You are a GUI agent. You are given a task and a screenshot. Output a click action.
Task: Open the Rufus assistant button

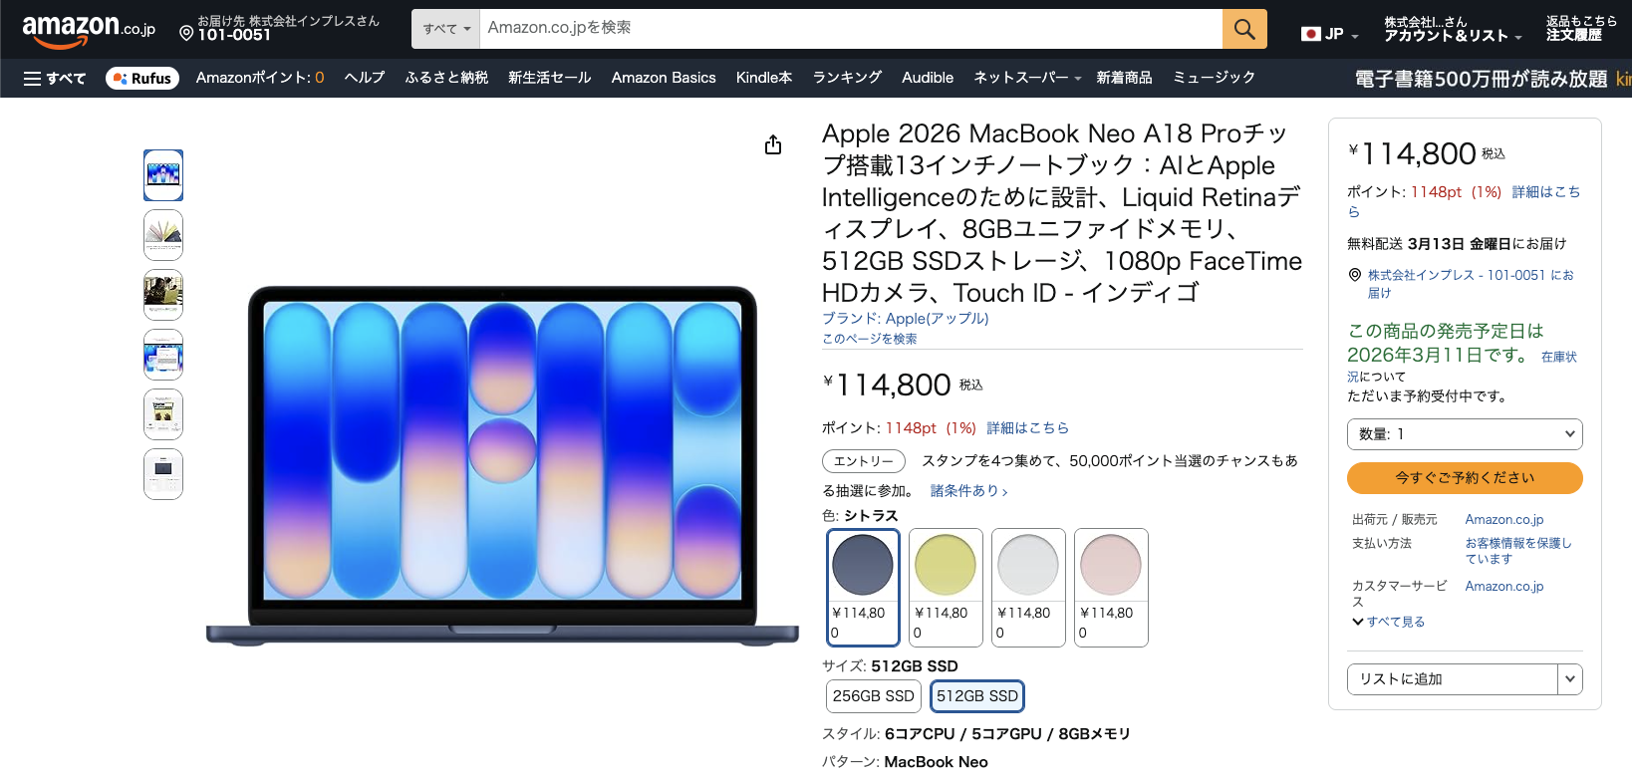[x=142, y=78]
